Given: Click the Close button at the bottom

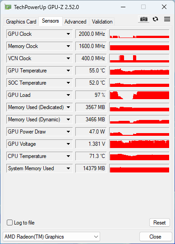Looking at the screenshot, I should pos(156,237).
